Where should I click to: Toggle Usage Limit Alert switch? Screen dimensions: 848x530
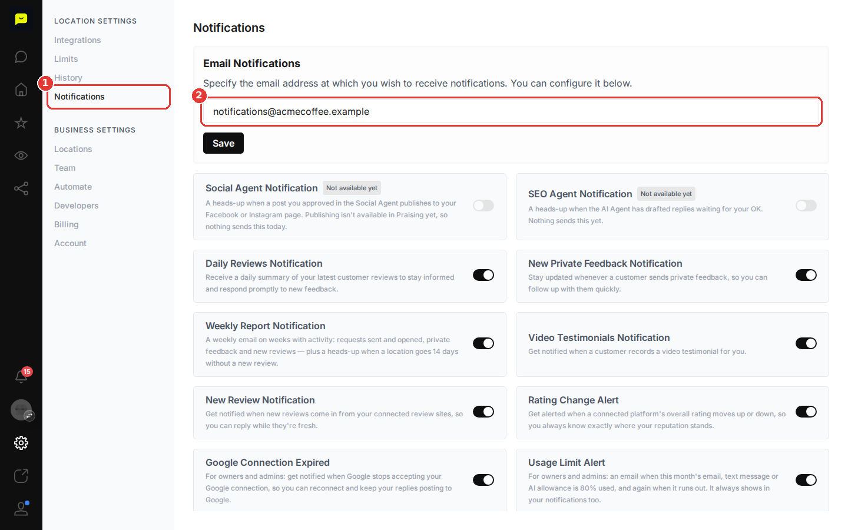pyautogui.click(x=806, y=480)
